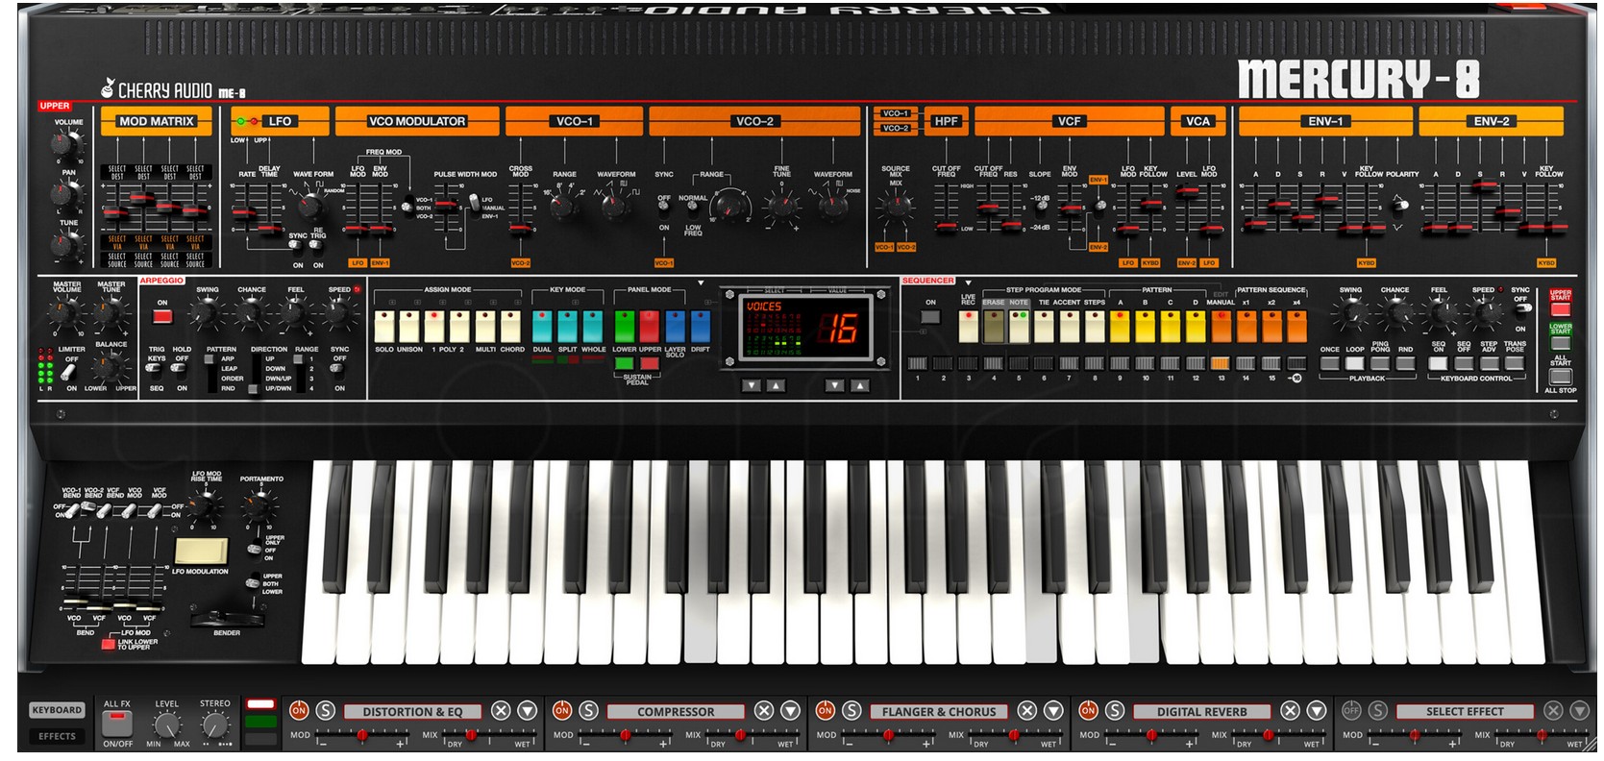Switch to the Effects tab
Screen dimensions: 1604x761
click(57, 736)
